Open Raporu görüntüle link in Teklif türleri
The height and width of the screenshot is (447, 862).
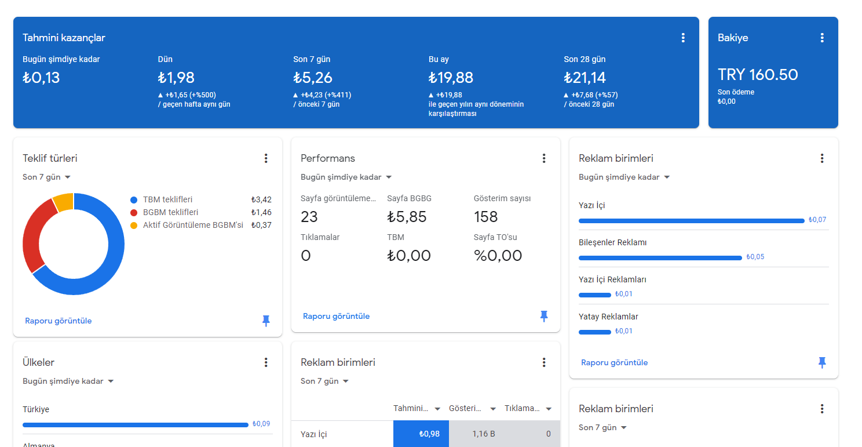[x=59, y=321]
